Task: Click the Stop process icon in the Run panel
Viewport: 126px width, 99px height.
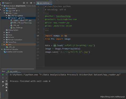Action: point(3,78)
